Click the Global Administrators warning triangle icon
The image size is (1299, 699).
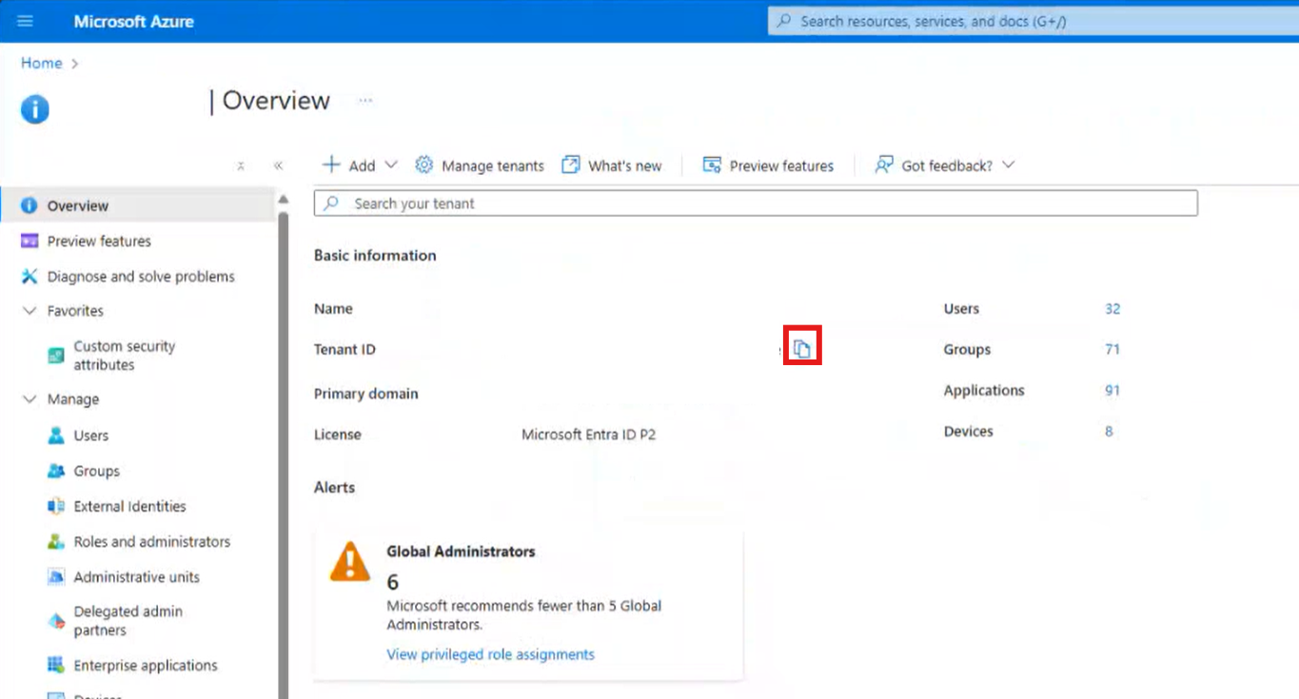350,561
